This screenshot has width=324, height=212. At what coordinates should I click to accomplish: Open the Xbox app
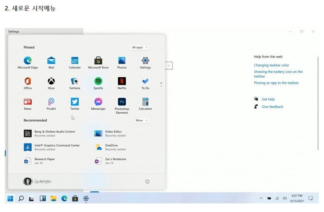[x=51, y=83]
